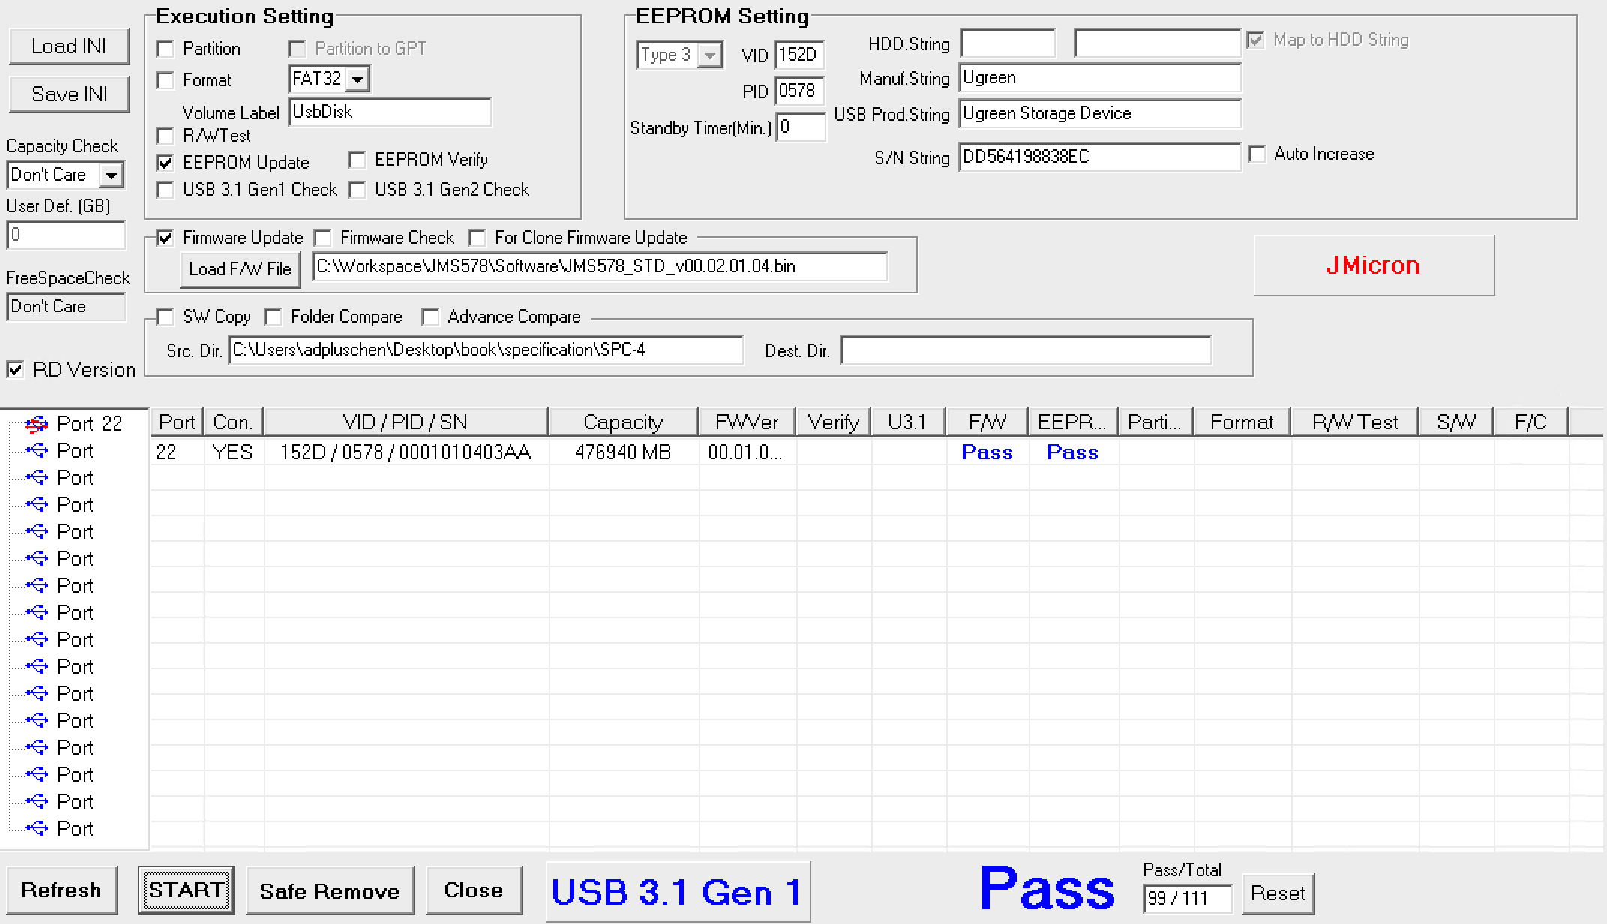Uncheck the EEPROM Update checkbox
The image size is (1607, 924).
[166, 163]
